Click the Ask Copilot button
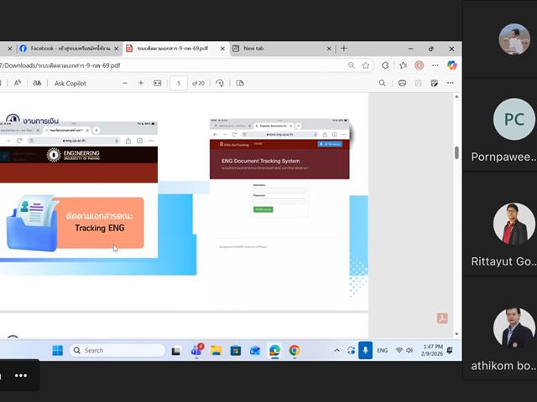This screenshot has height=402, width=537. [x=70, y=83]
